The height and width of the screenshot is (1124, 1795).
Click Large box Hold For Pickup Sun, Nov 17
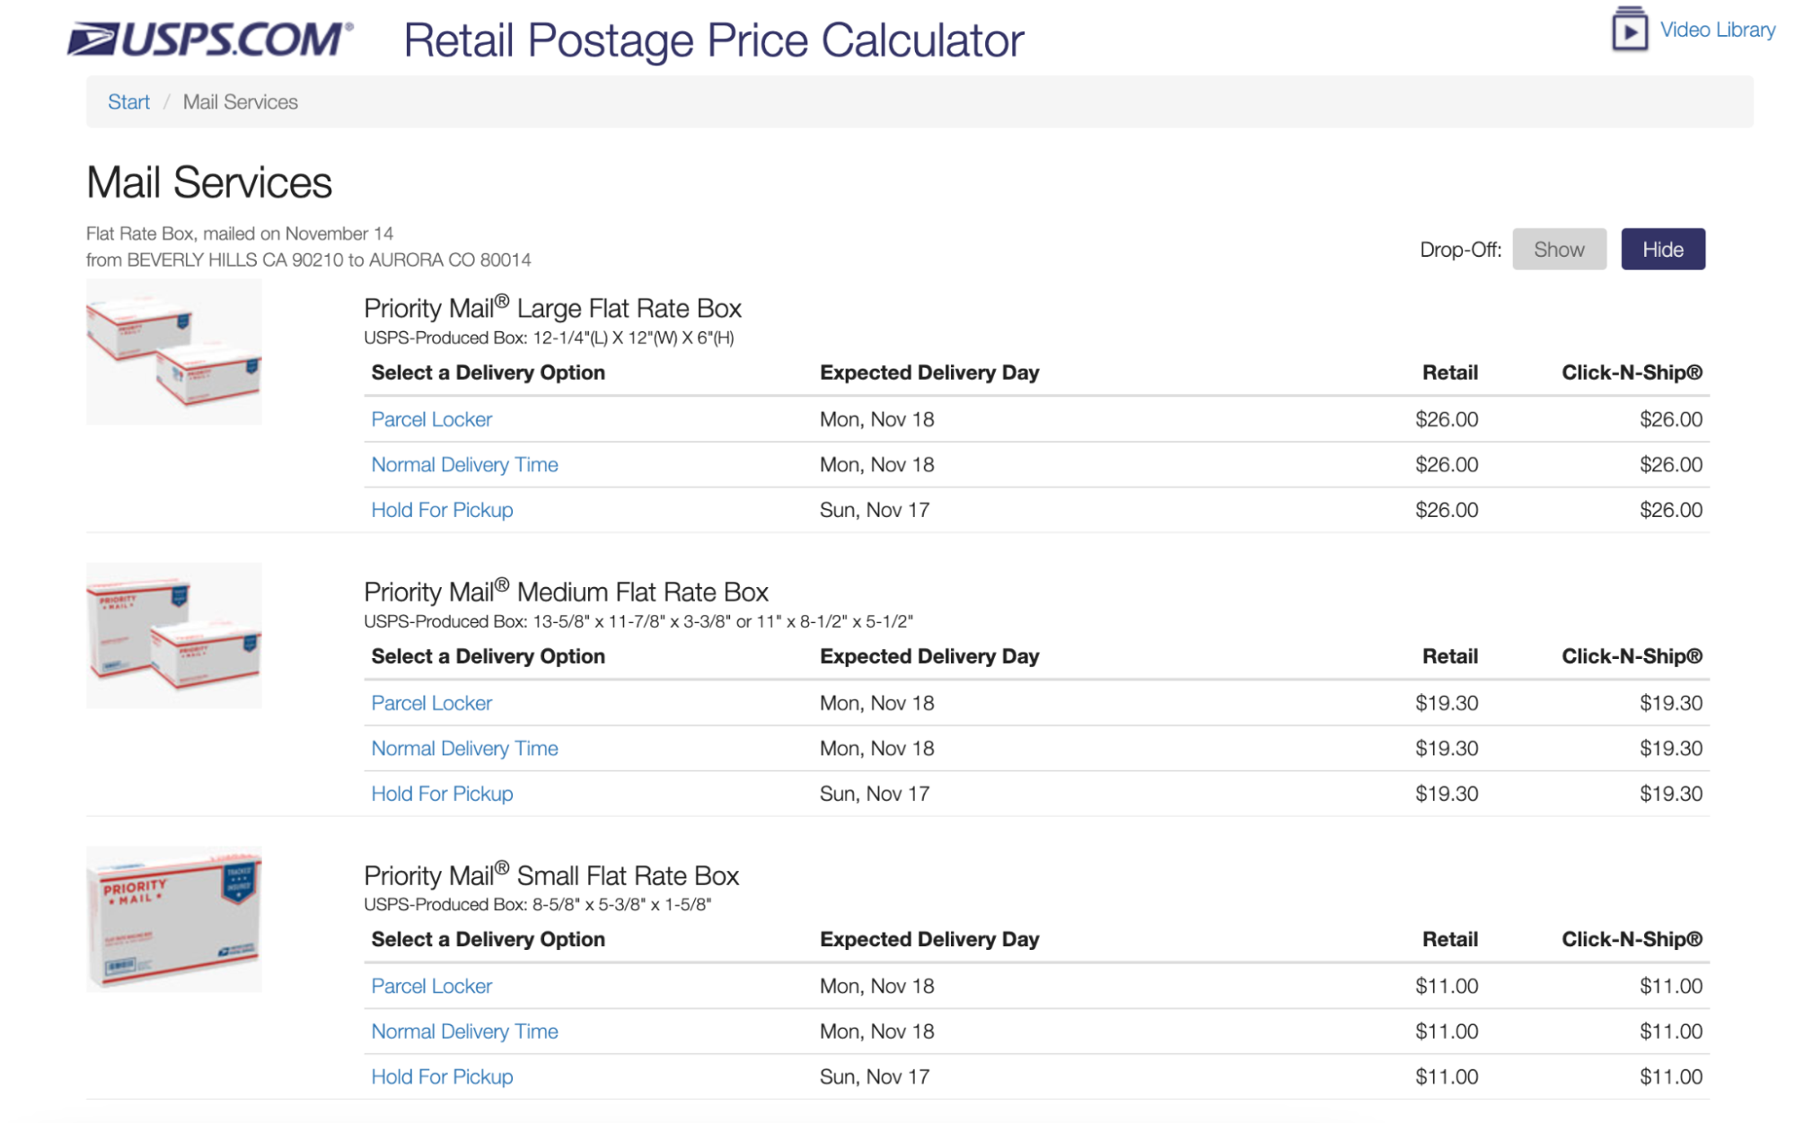point(874,509)
